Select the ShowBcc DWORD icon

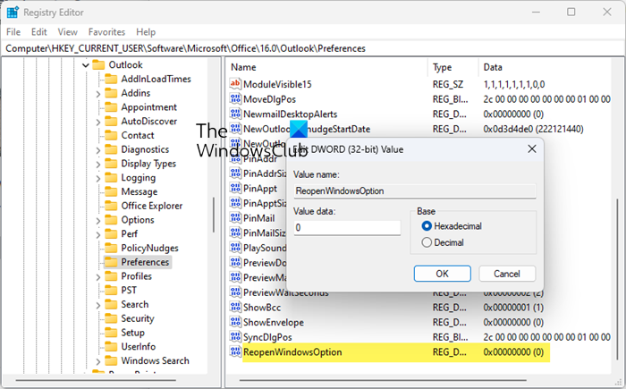coord(235,307)
